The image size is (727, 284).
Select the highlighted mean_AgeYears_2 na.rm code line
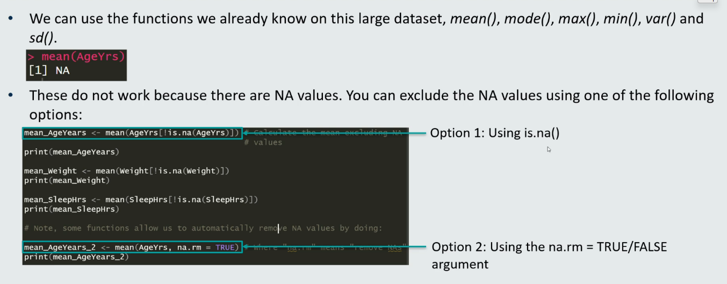click(x=132, y=247)
